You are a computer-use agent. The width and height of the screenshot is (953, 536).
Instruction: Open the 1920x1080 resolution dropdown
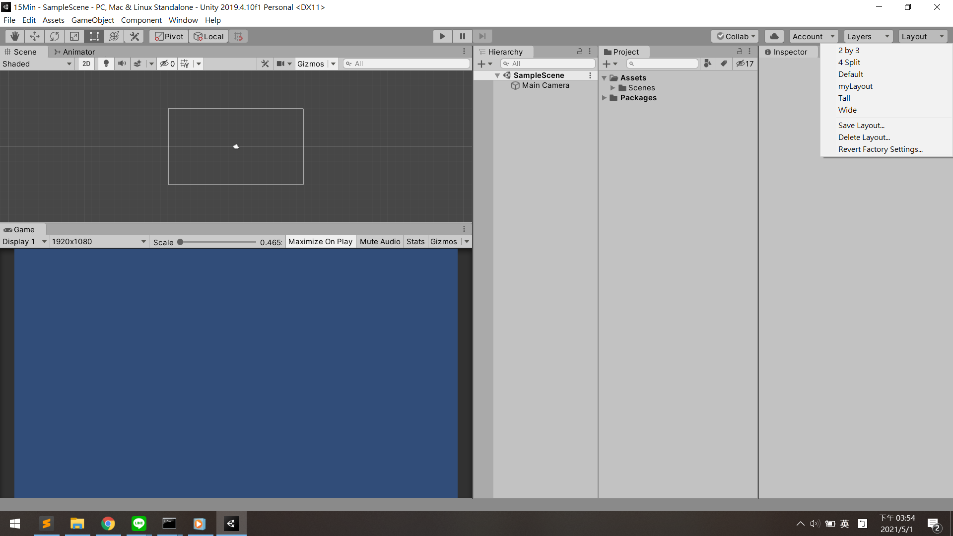coord(98,242)
